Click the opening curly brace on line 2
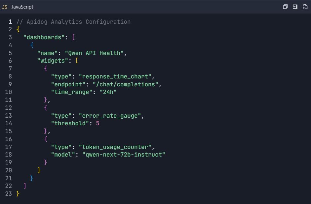 [x=18, y=29]
